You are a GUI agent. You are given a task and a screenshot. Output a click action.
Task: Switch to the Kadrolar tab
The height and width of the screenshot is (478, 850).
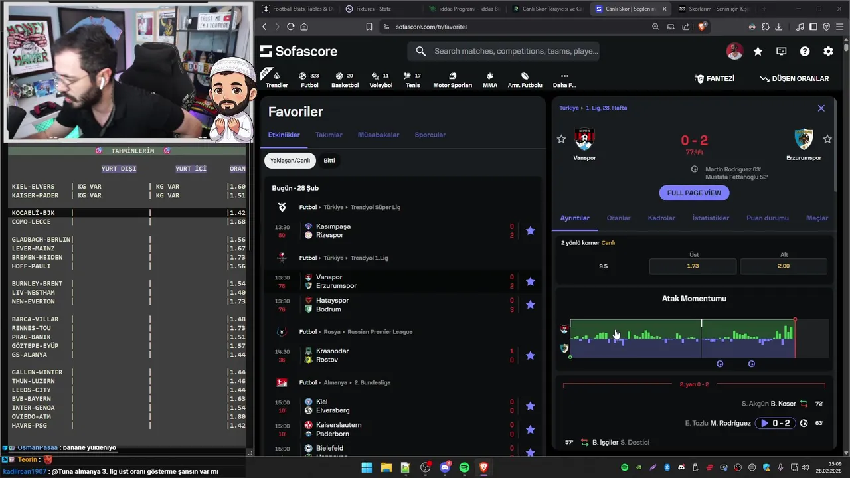(661, 218)
